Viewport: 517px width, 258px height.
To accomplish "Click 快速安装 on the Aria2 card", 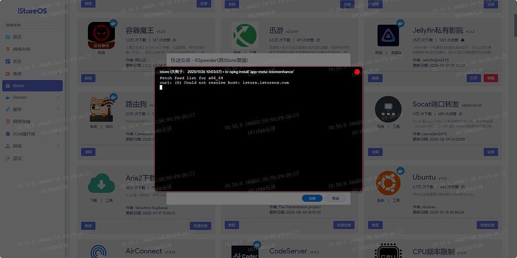I will pyautogui.click(x=201, y=226).
